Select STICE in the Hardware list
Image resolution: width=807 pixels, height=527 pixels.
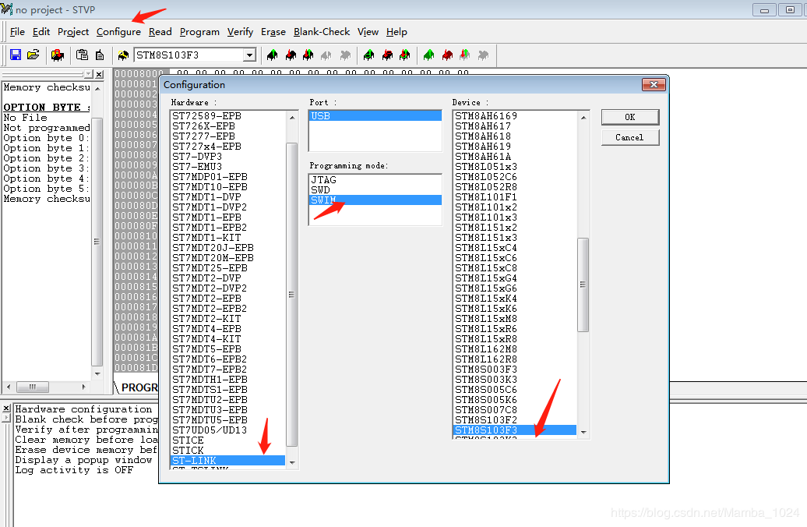tap(227, 440)
